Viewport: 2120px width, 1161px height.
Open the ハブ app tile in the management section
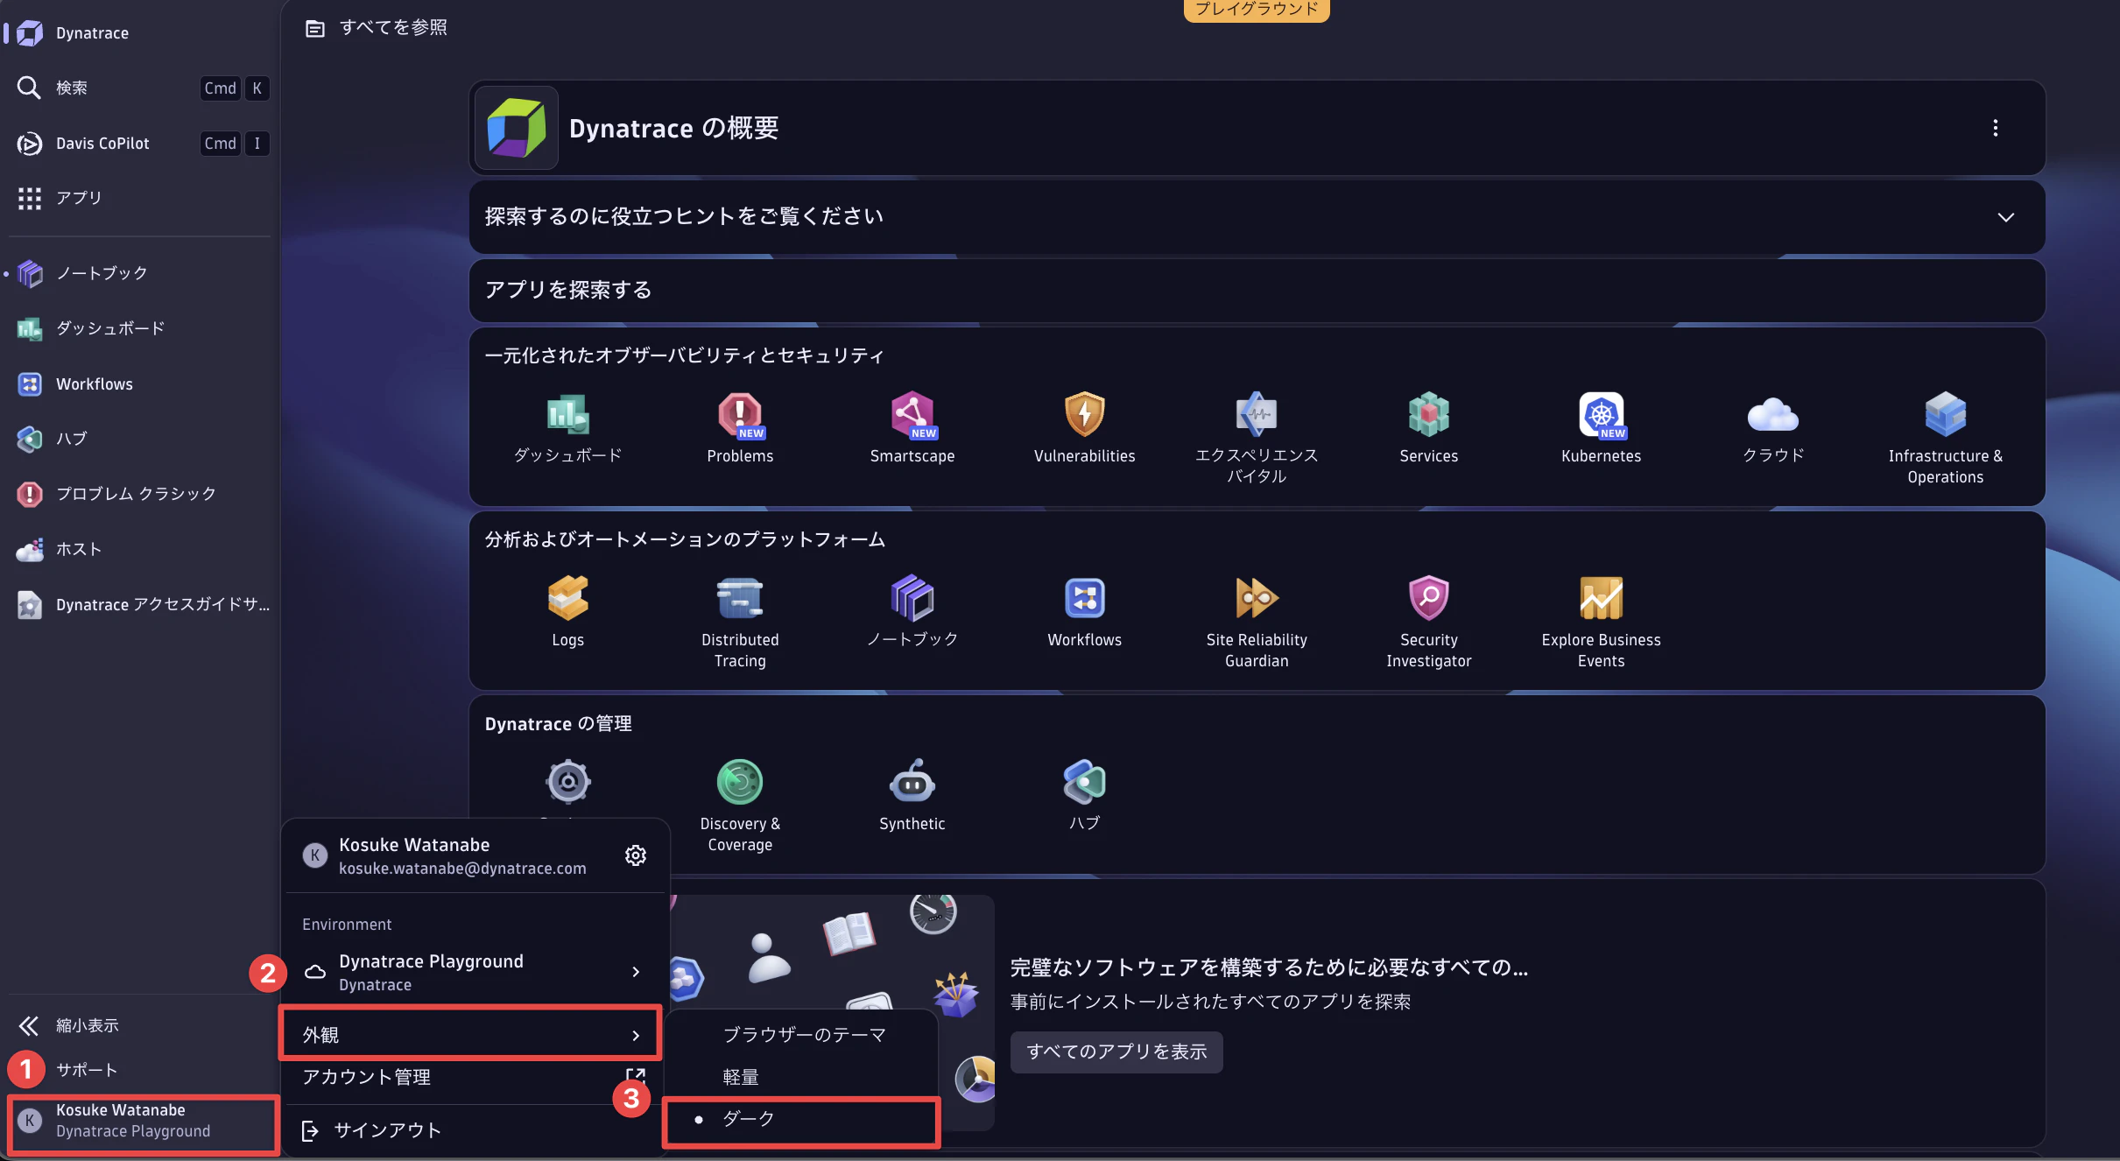(1084, 795)
